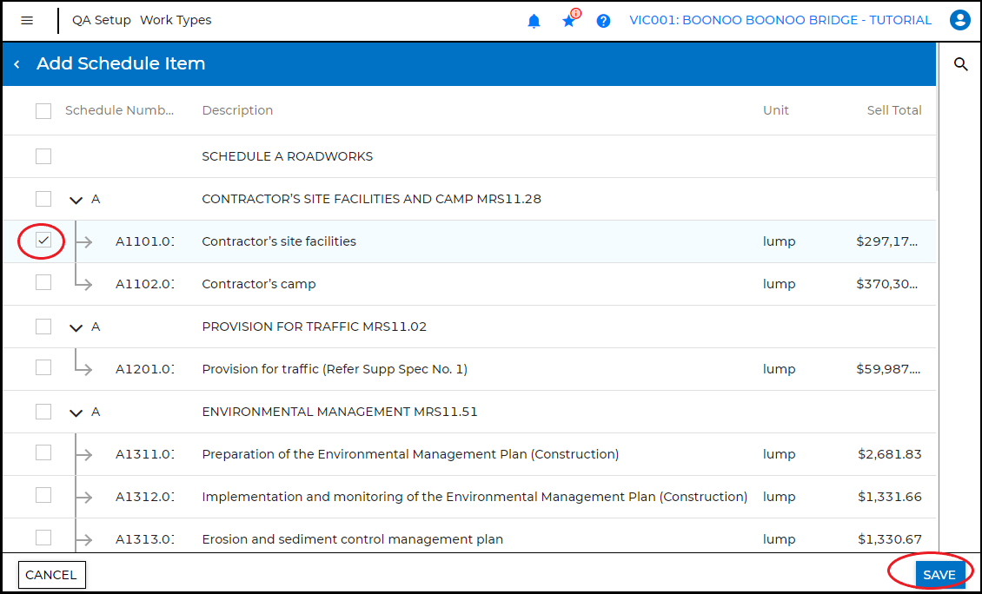The width and height of the screenshot is (982, 594).
Task: Click the vertical scrollbar of the list
Action: [x=938, y=118]
